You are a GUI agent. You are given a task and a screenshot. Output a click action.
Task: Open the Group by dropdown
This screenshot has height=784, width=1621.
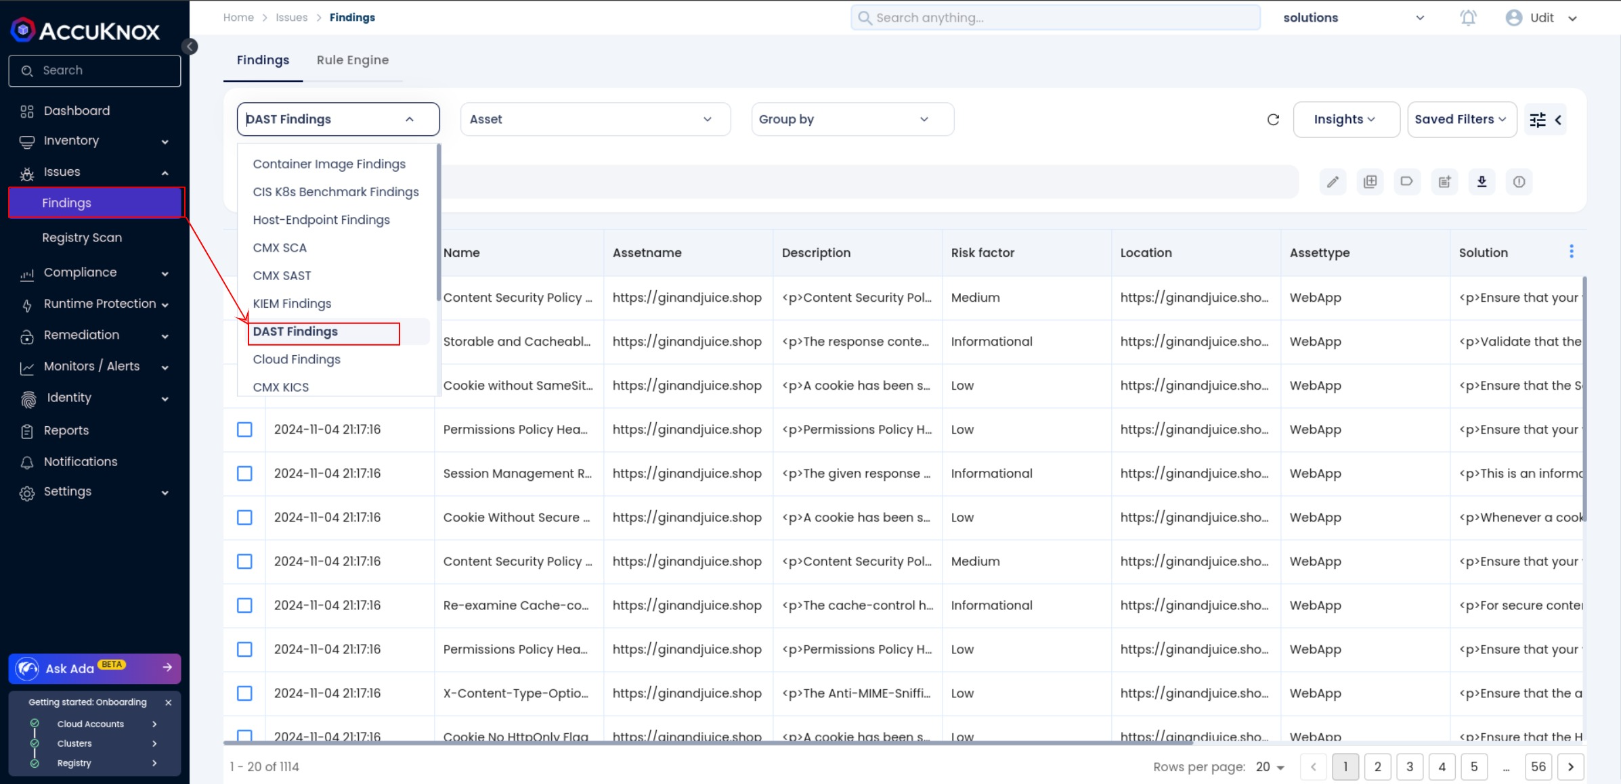point(852,119)
